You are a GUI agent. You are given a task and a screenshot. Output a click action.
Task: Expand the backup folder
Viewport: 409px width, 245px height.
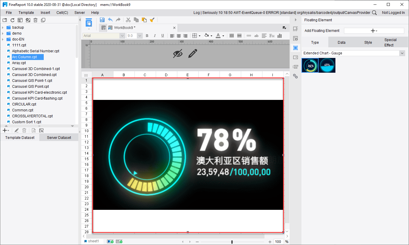coord(3,27)
